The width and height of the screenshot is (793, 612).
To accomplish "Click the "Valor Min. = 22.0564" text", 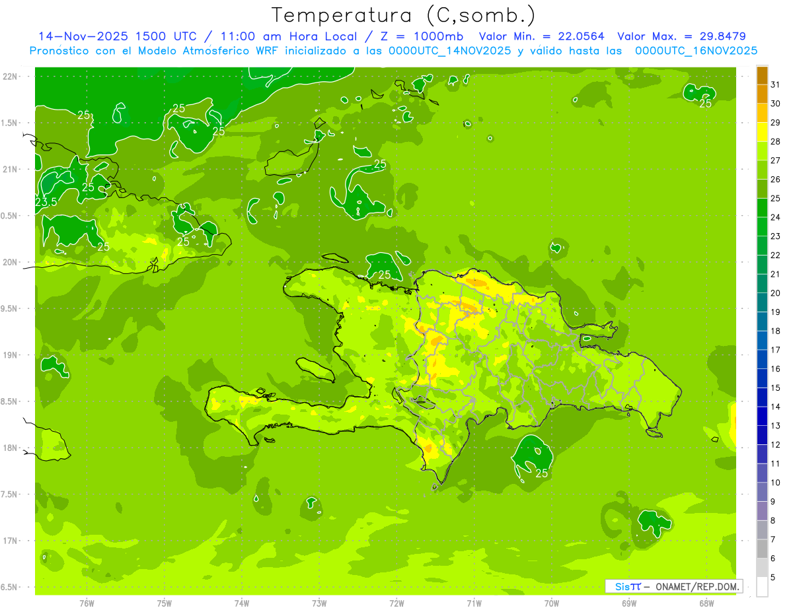I will pyautogui.click(x=541, y=36).
